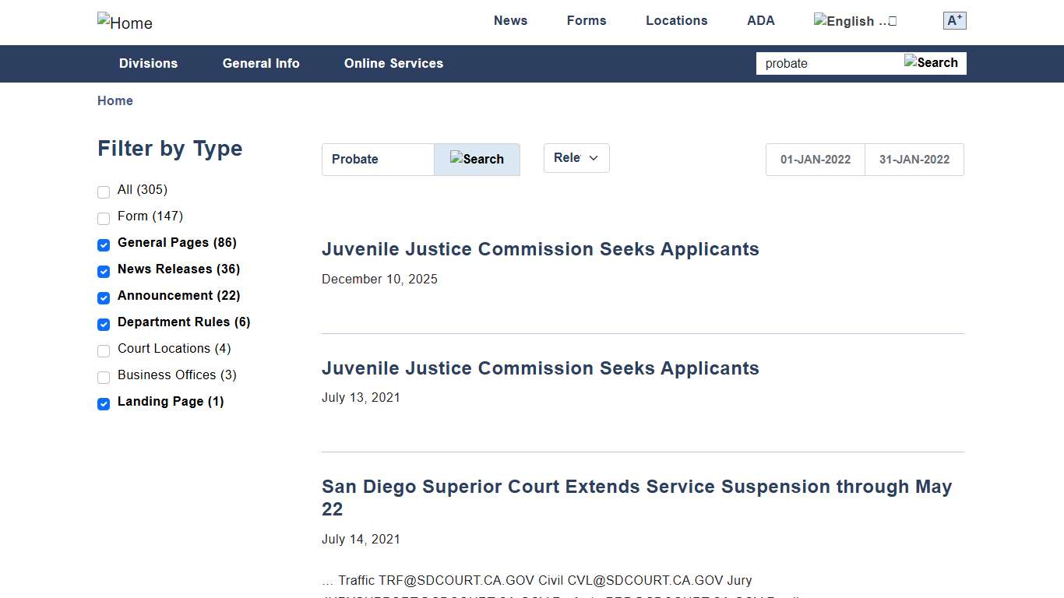
Task: Enable the Business Offices filter
Action: (104, 378)
